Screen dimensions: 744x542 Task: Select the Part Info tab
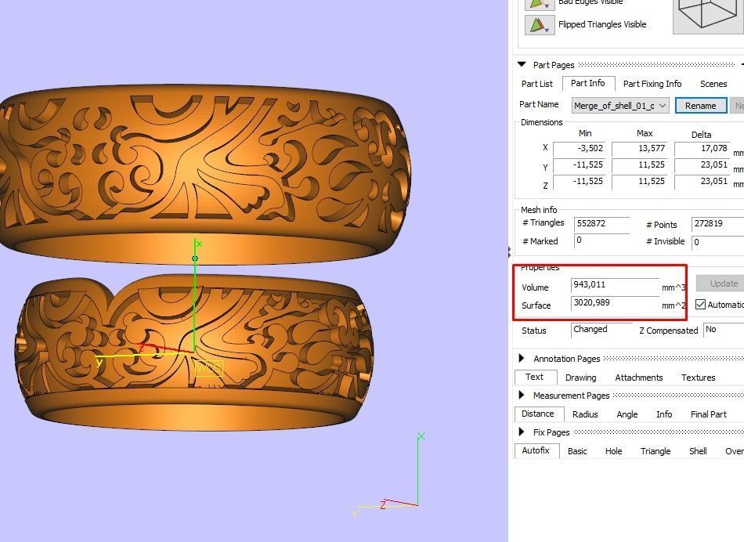[588, 83]
